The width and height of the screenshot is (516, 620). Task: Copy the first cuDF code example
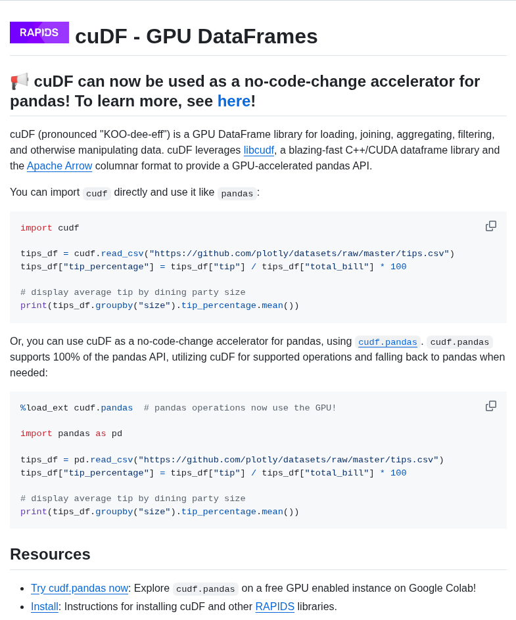click(491, 225)
